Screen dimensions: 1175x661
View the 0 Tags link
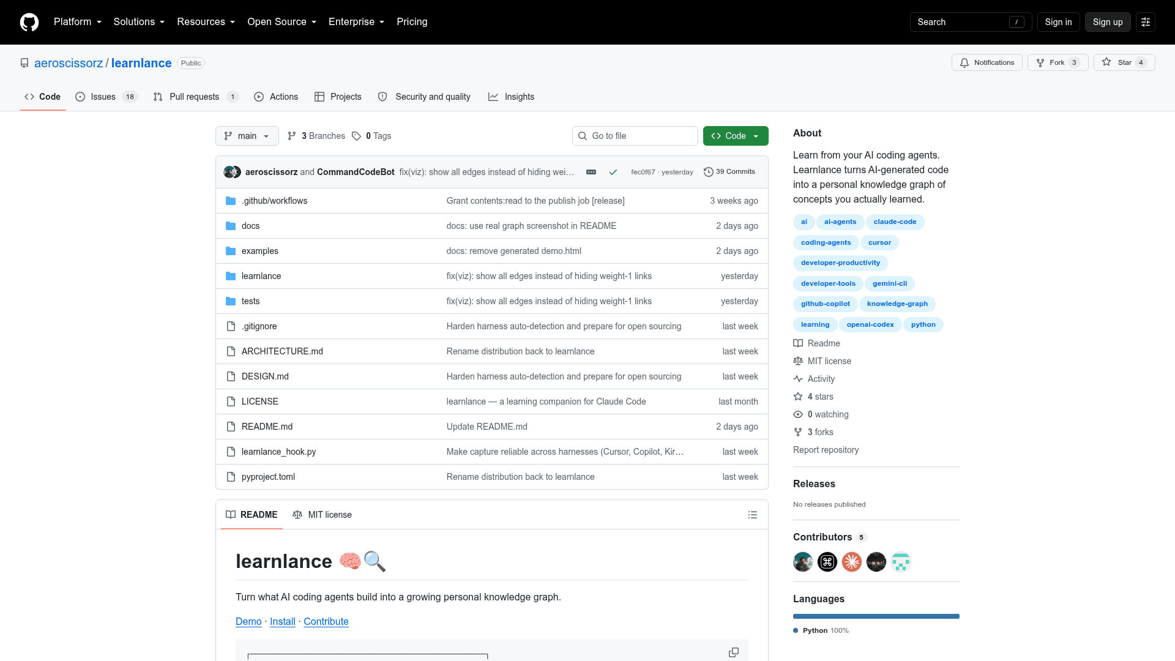371,136
